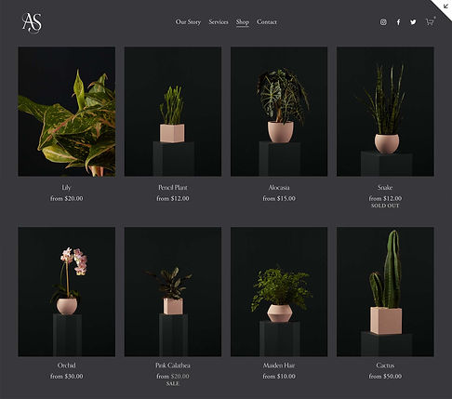Click the Lily product title
The width and height of the screenshot is (452, 399).
point(67,187)
